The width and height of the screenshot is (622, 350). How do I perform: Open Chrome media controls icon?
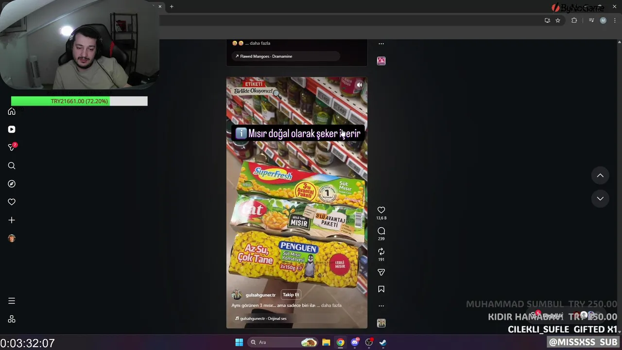coord(591,20)
